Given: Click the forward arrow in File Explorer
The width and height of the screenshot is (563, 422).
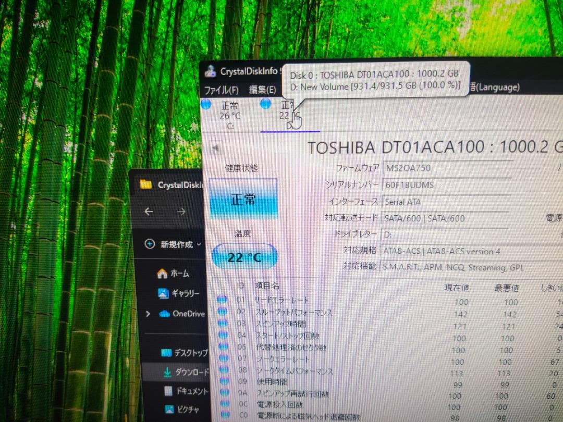Looking at the screenshot, I should [181, 212].
